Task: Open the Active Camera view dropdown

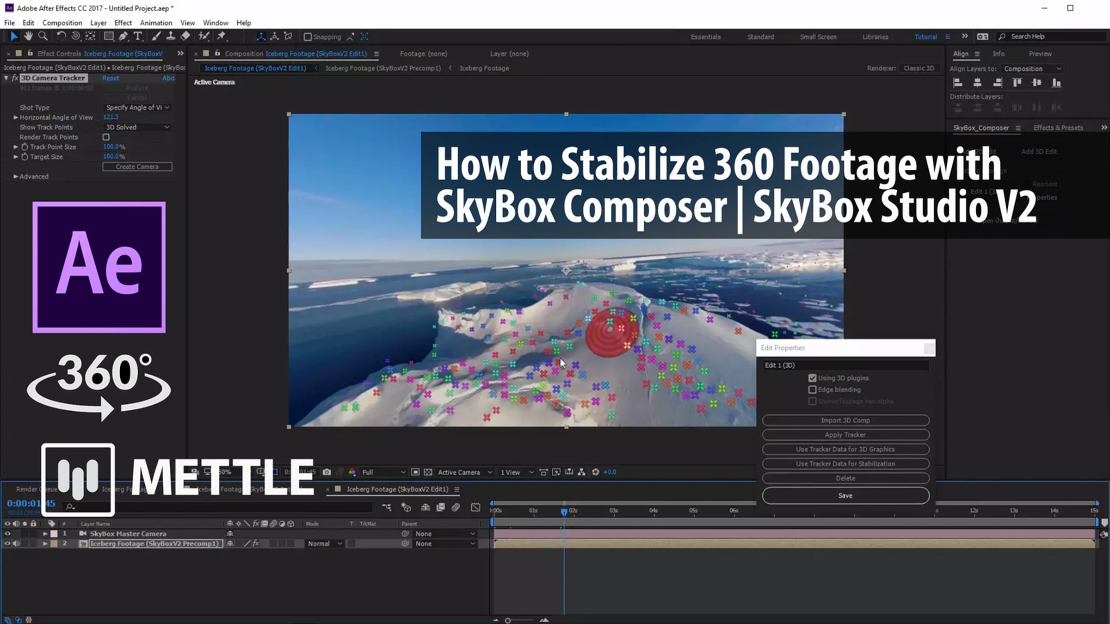Action: point(464,472)
